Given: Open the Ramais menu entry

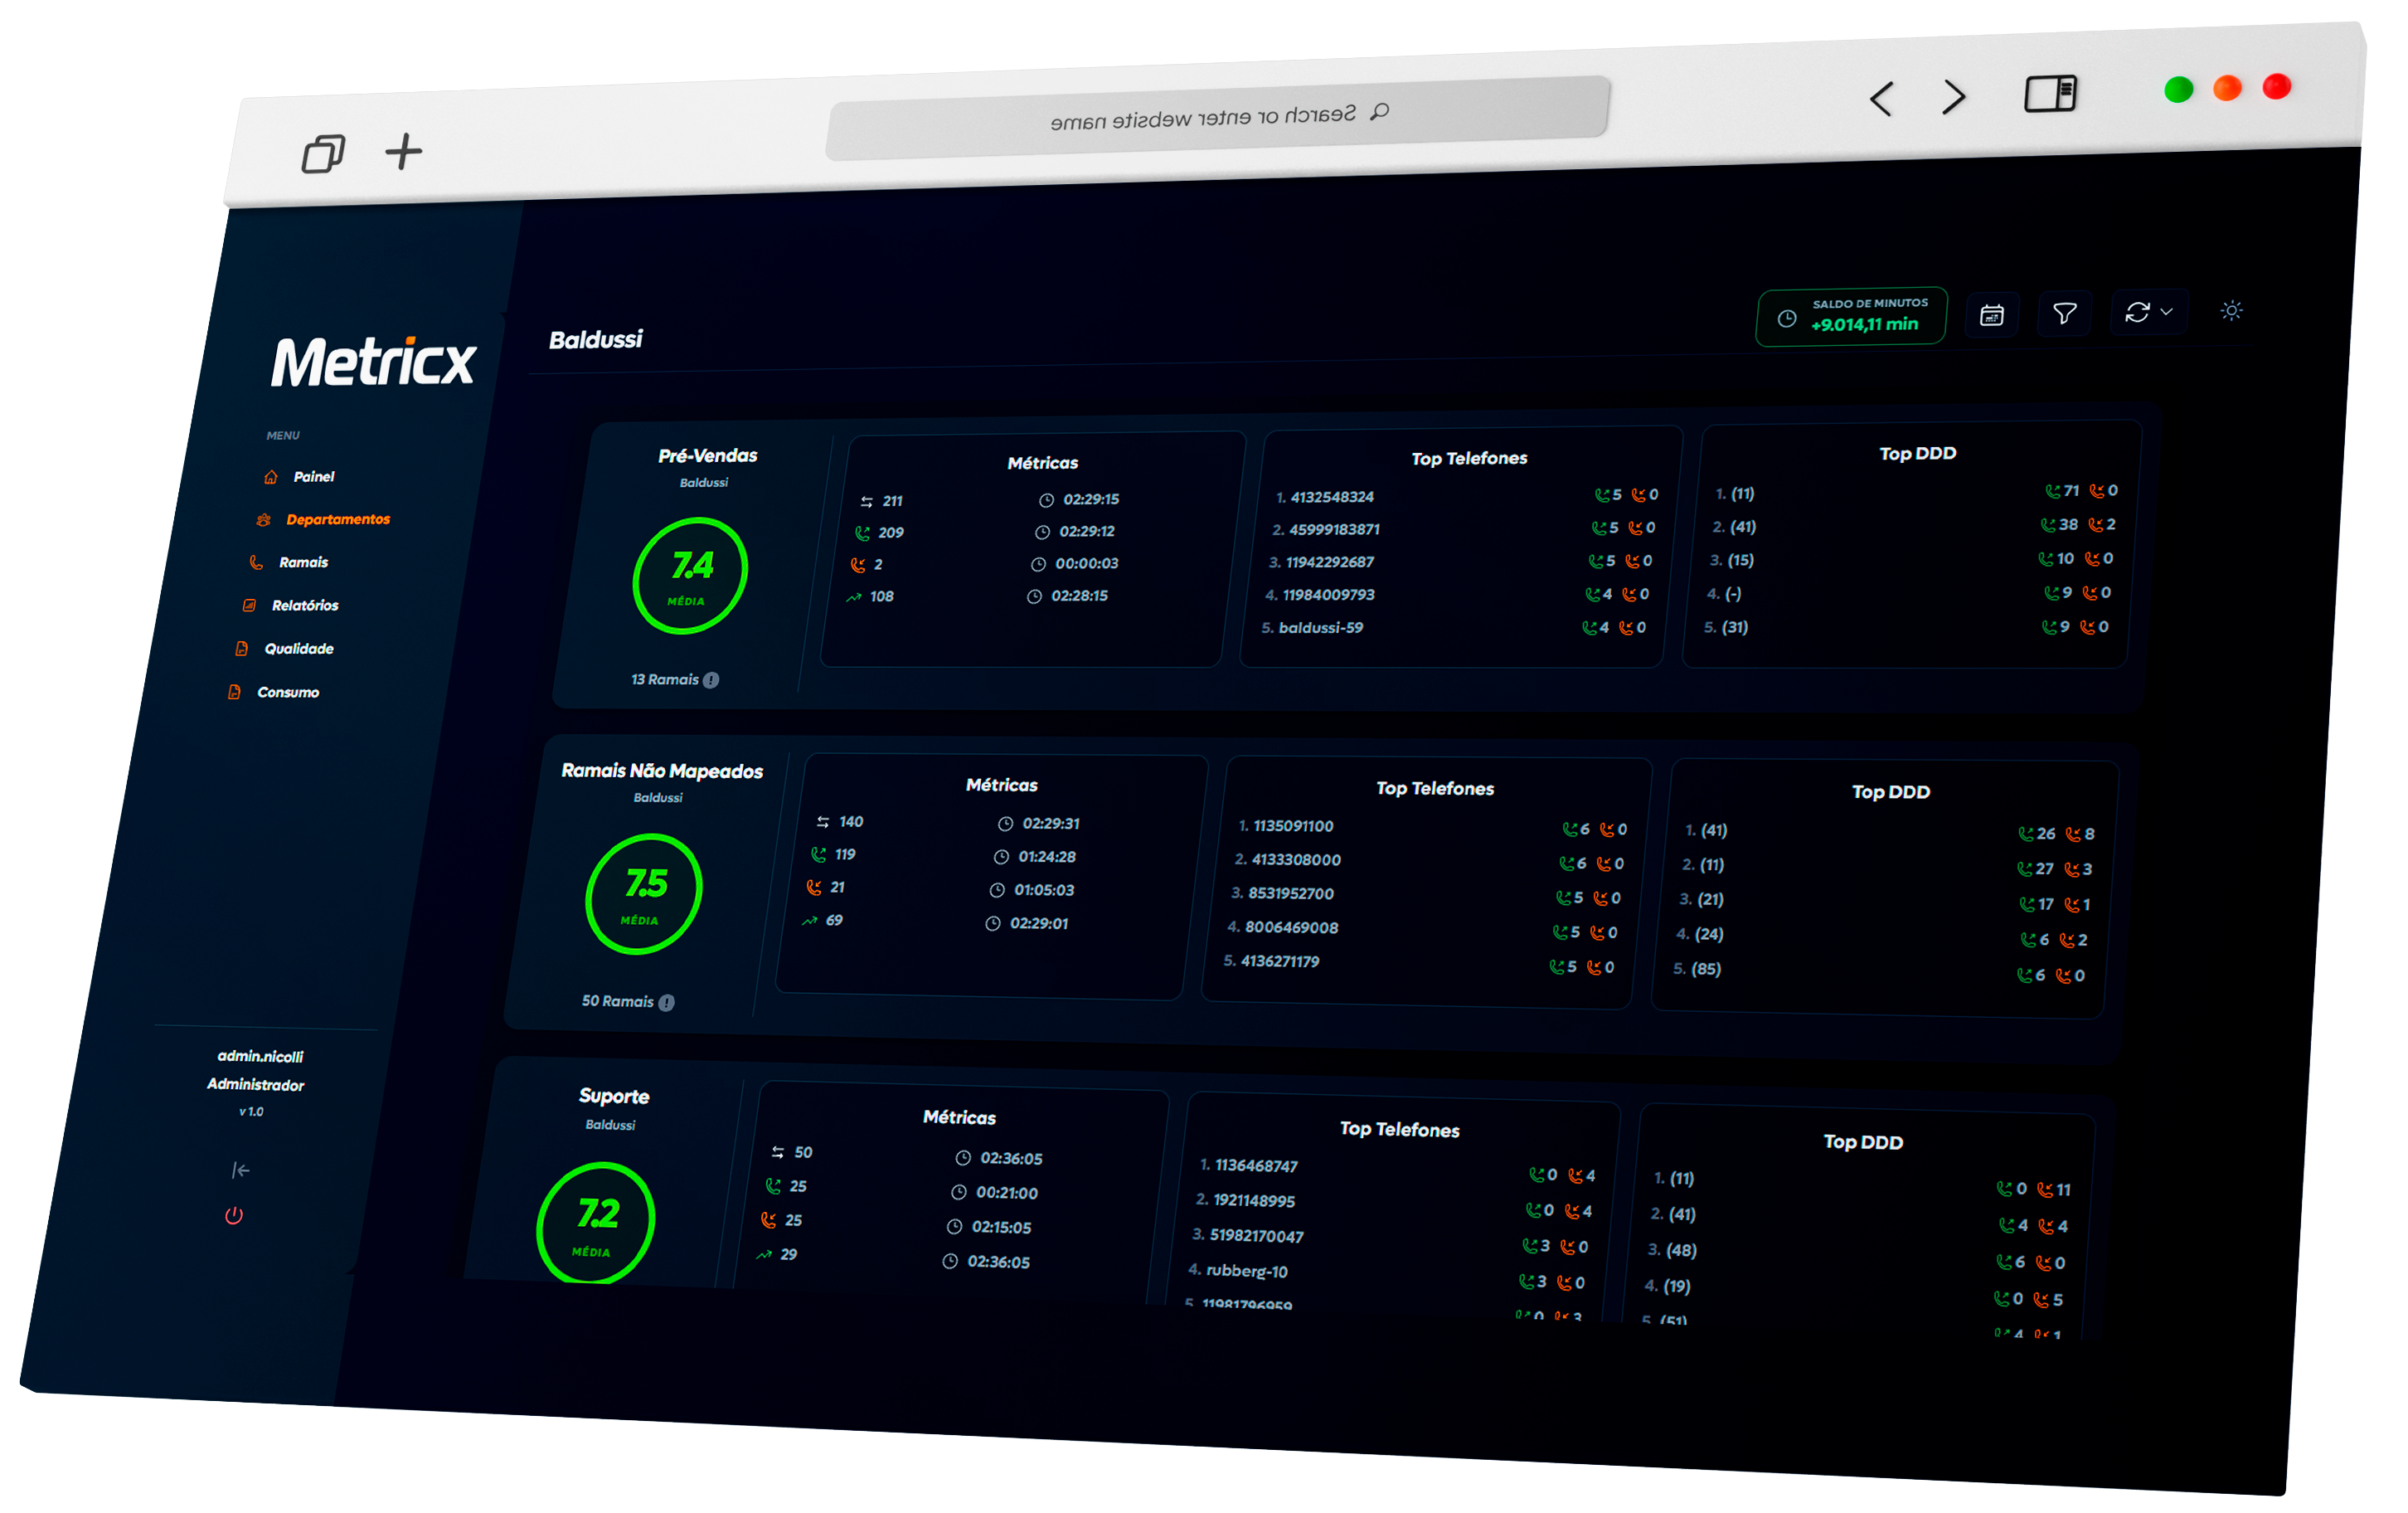Looking at the screenshot, I should (303, 562).
